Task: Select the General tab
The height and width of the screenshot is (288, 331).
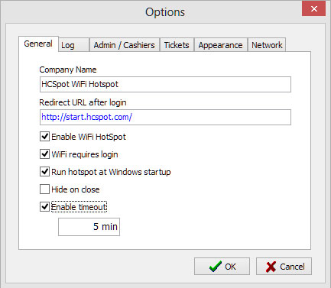Action: click(x=38, y=44)
